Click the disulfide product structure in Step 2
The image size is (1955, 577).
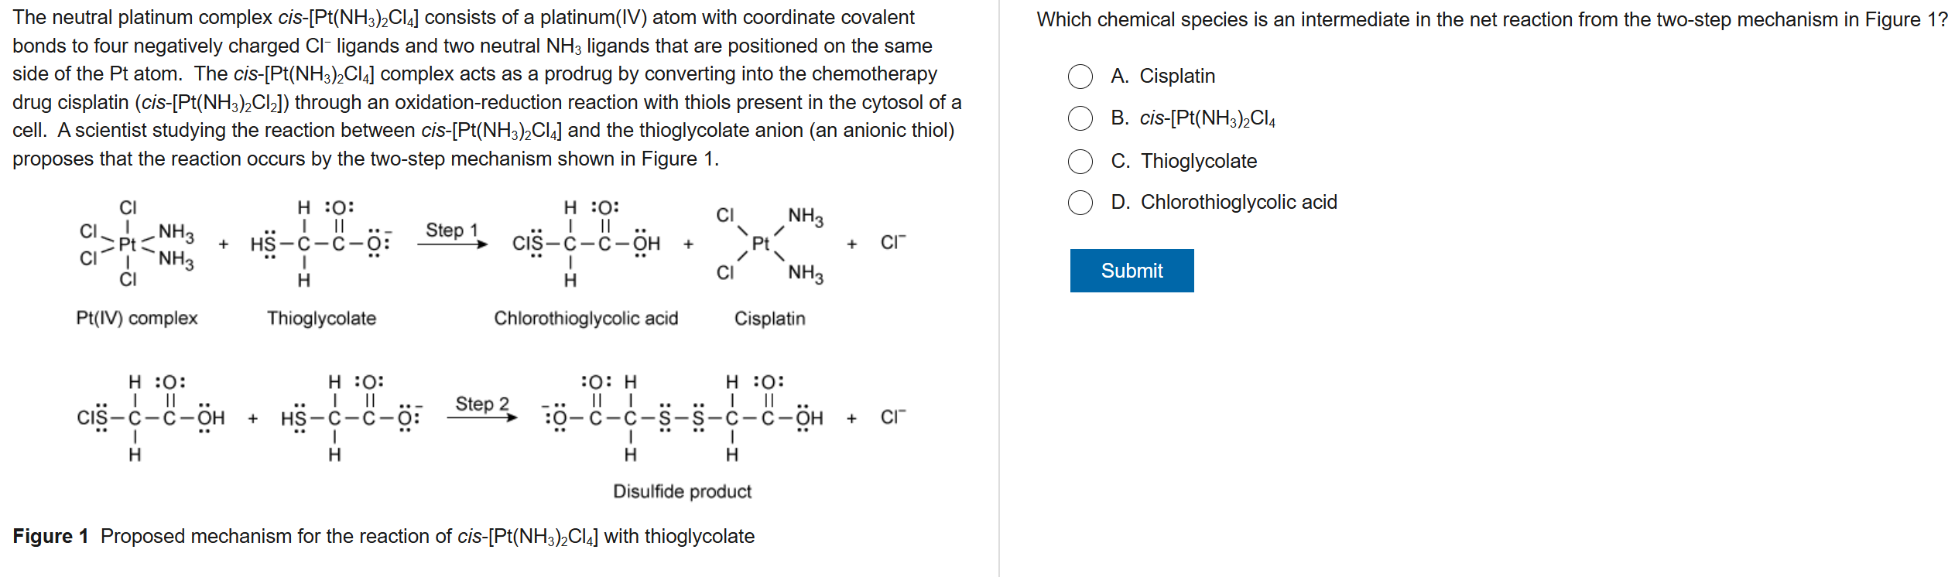[x=683, y=418]
